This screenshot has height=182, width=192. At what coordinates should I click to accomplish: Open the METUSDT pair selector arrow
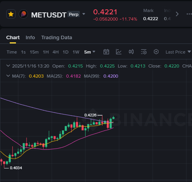84,14
